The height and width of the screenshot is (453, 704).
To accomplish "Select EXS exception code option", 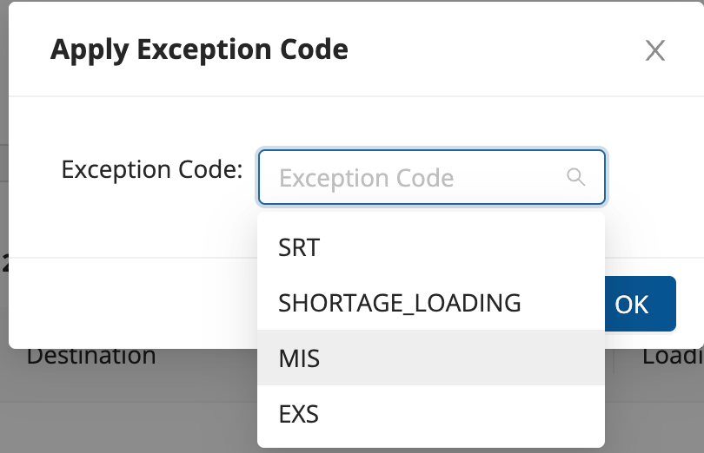I will click(x=299, y=414).
